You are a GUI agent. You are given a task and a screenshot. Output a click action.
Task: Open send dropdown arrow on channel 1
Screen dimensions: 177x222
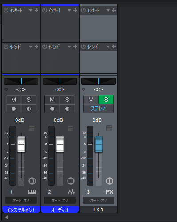click(31, 47)
